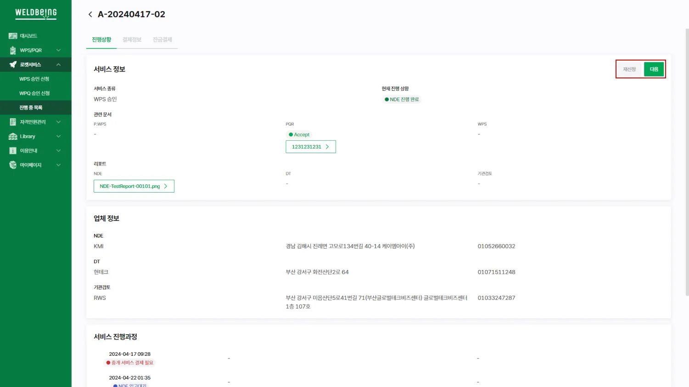The image size is (689, 387).
Task: Click the 재신청 button
Action: [629, 69]
